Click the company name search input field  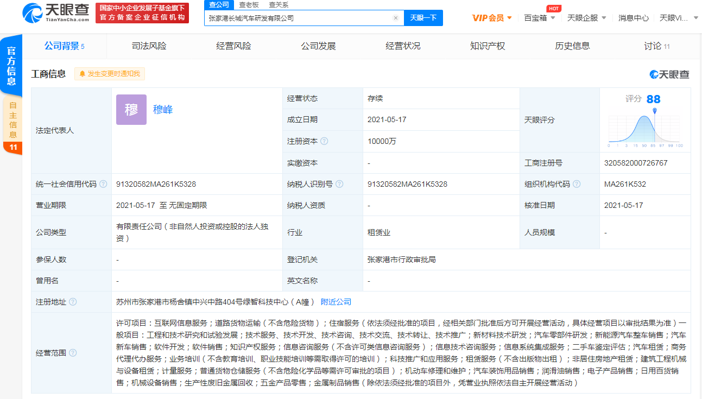coord(299,18)
